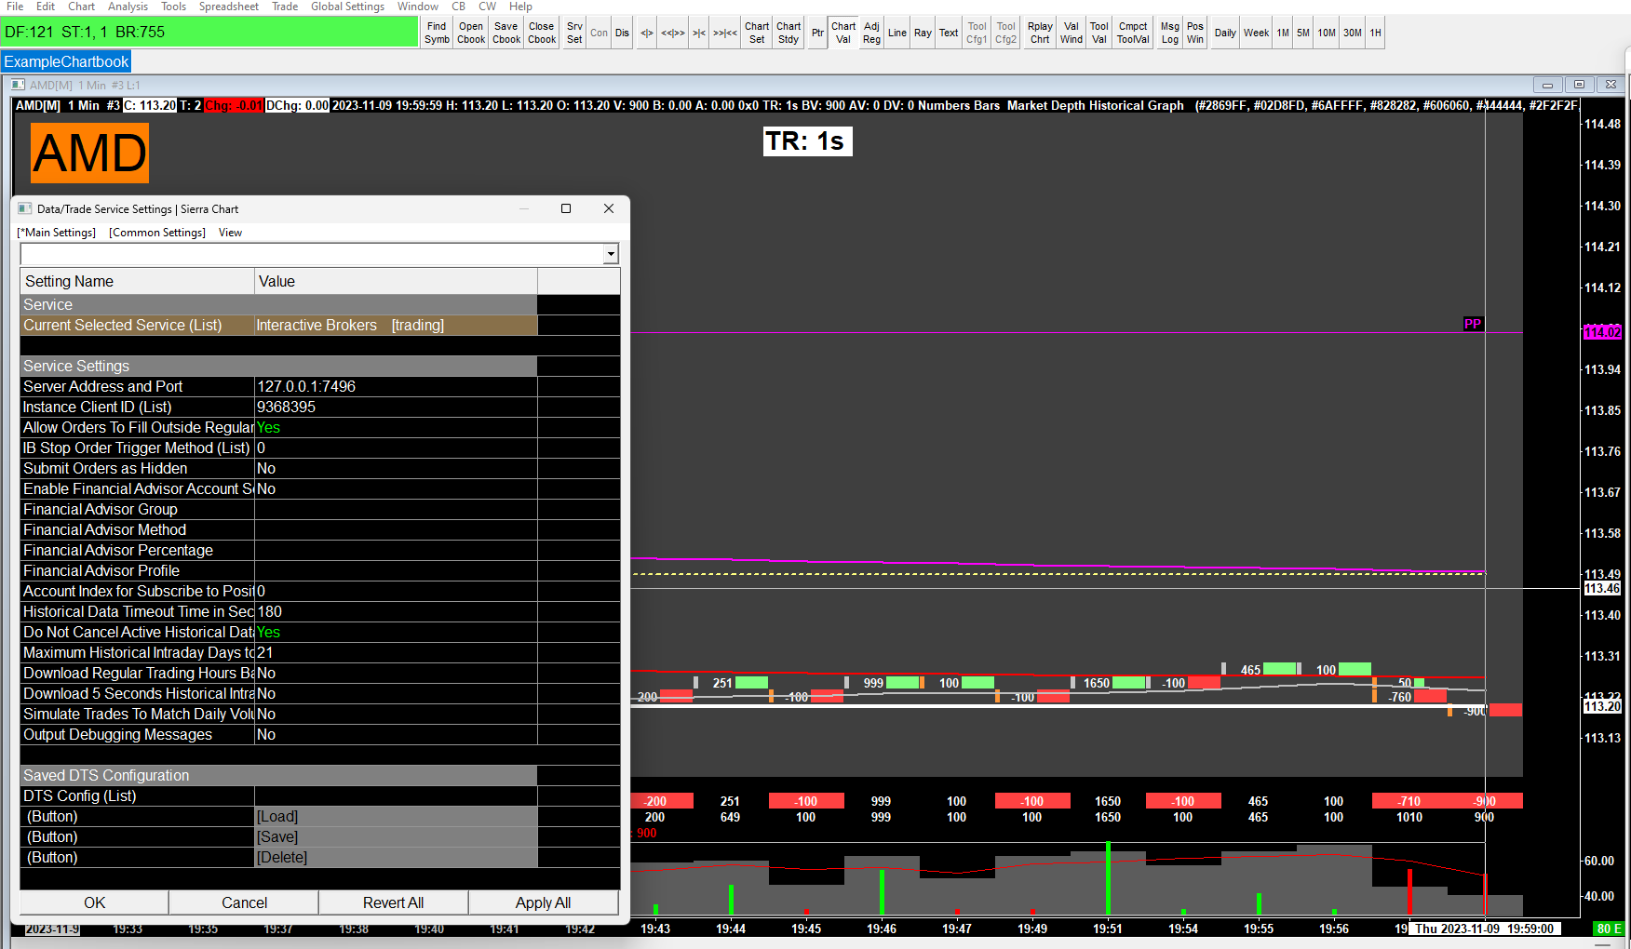Click OK in the settings dialog
The image size is (1631, 949).
(x=94, y=902)
